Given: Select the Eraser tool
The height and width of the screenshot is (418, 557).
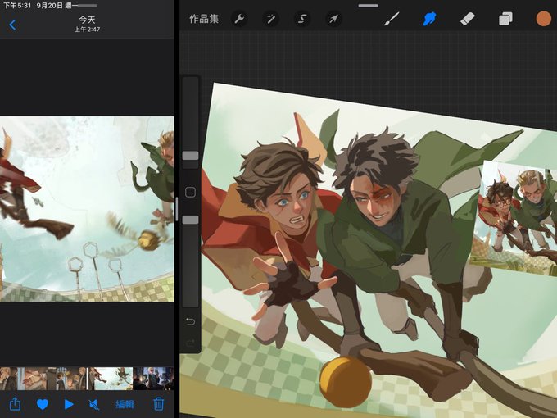Looking at the screenshot, I should [x=468, y=19].
